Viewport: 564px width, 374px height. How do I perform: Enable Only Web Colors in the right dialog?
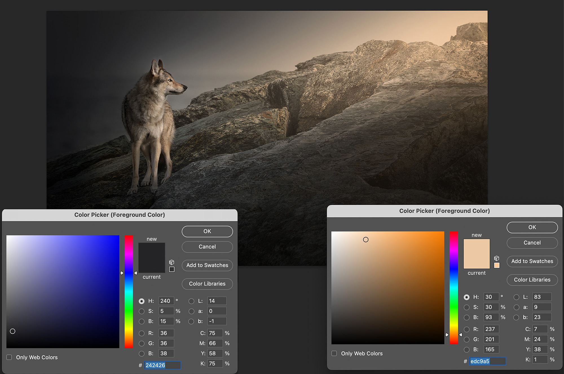pyautogui.click(x=334, y=353)
